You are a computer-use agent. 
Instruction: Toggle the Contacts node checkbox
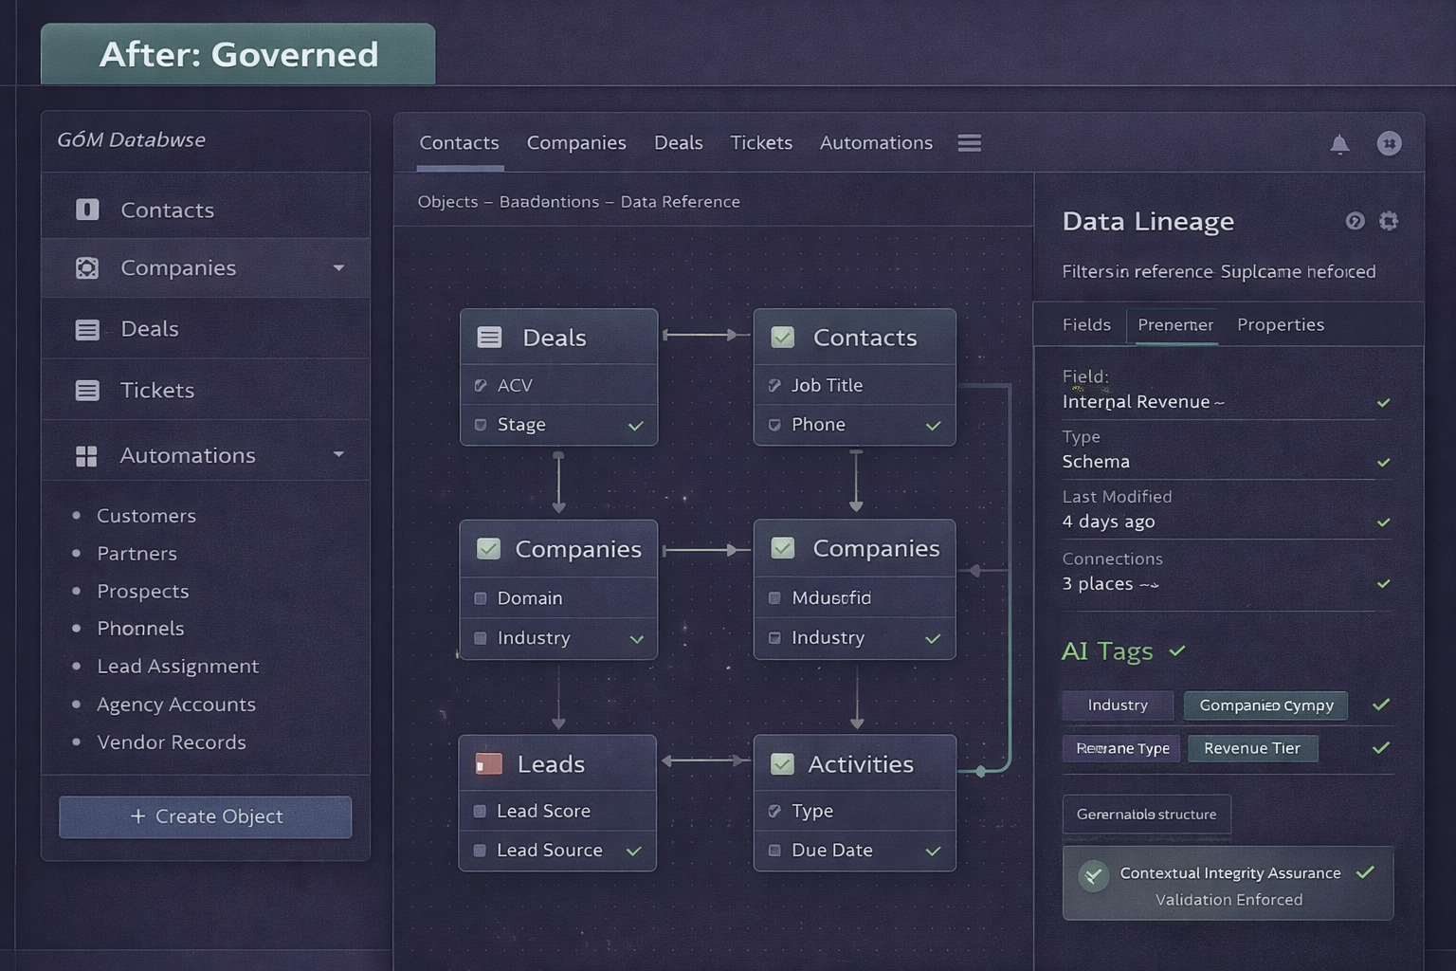782,338
